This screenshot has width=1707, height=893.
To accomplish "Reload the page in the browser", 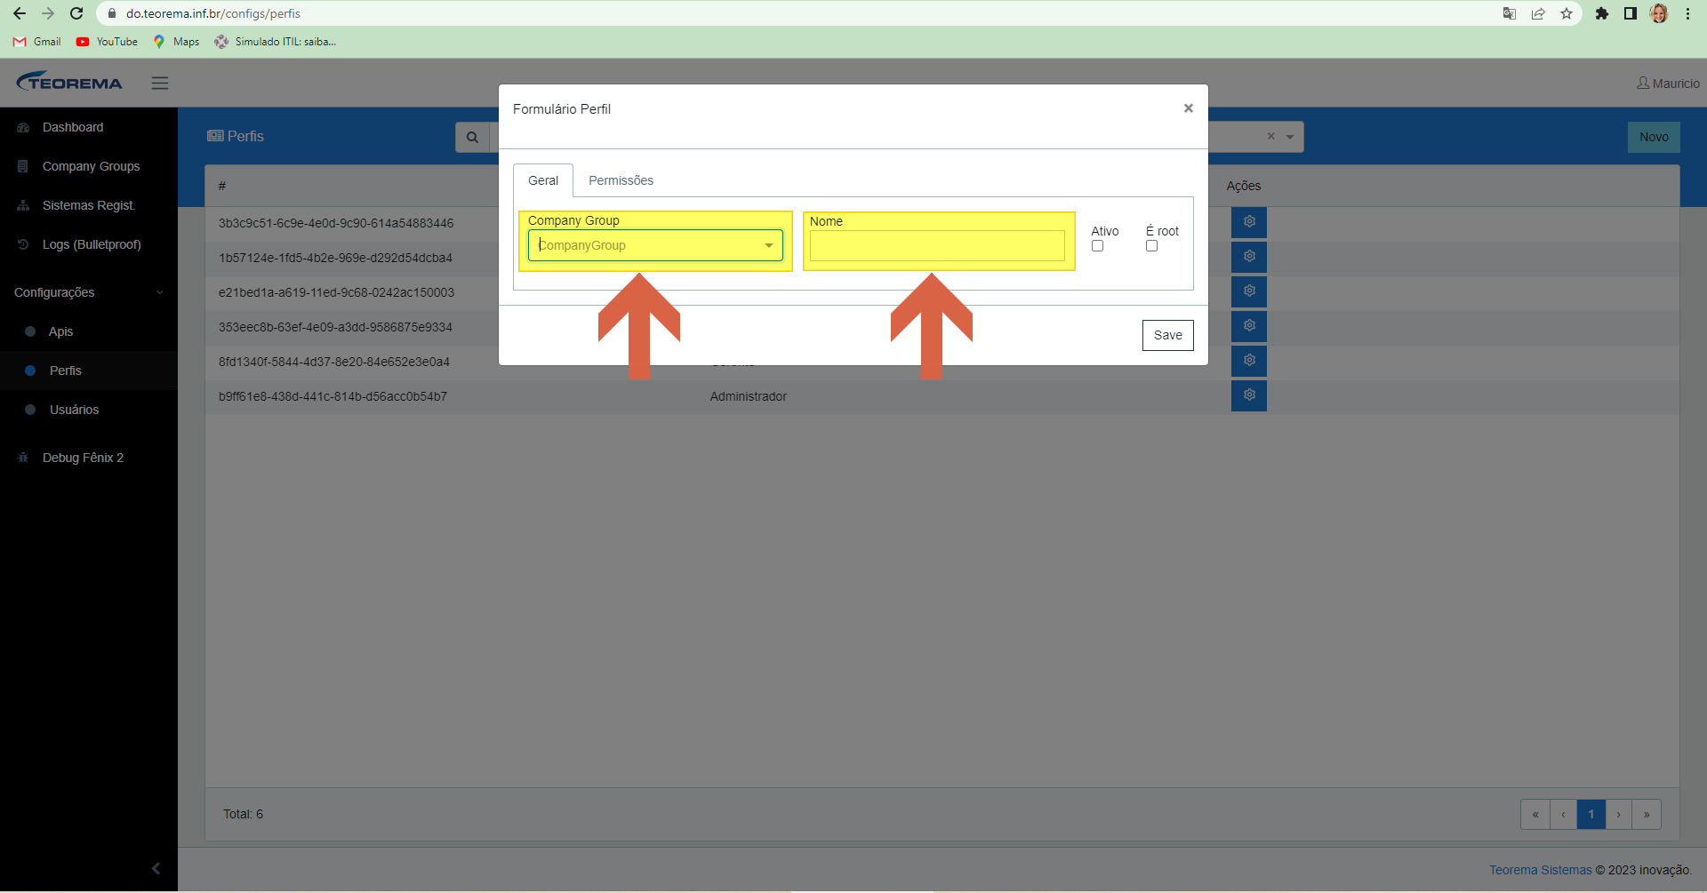I will coord(76,13).
